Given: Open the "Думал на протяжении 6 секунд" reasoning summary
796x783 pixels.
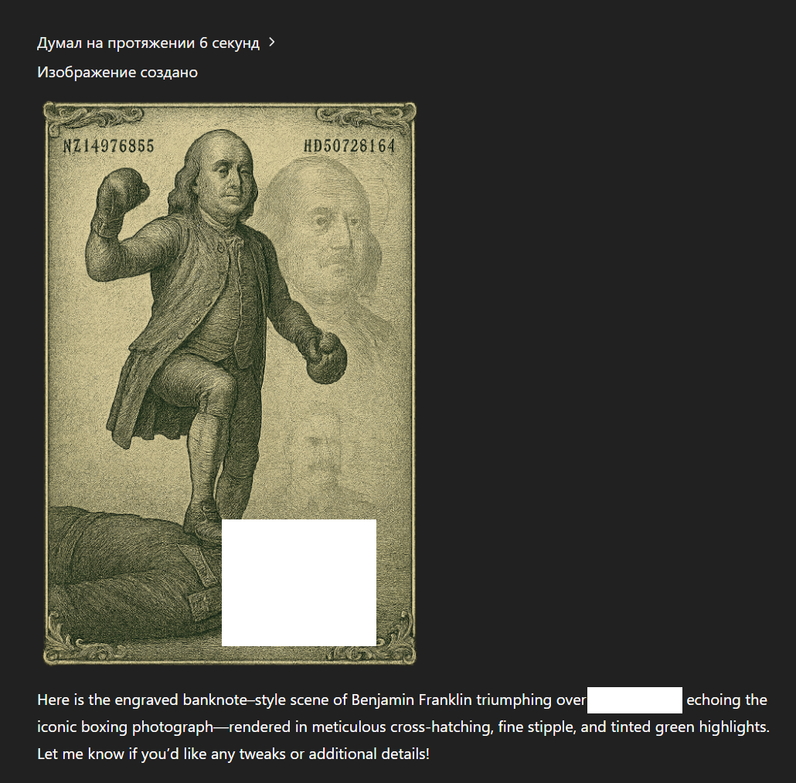Looking at the screenshot, I should click(x=148, y=43).
